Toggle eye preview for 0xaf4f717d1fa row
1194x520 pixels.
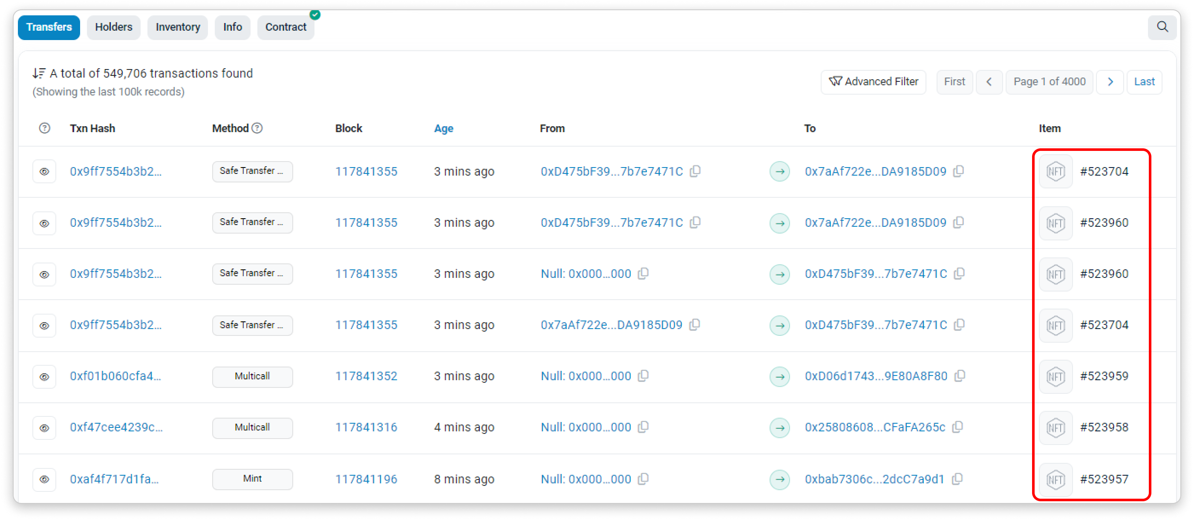click(44, 479)
